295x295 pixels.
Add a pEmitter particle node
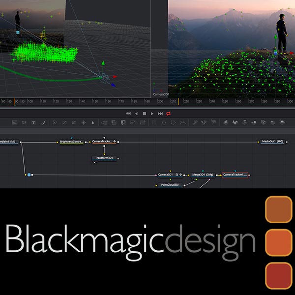(195, 122)
